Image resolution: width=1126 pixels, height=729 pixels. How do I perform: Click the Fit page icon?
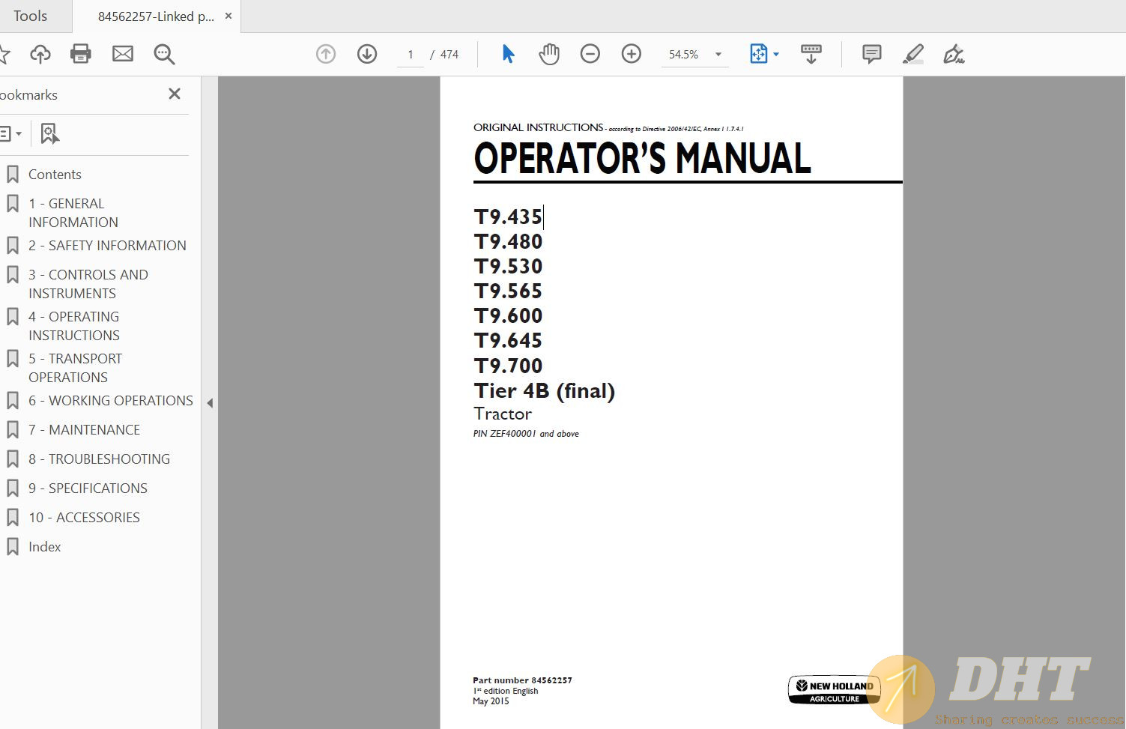click(759, 54)
